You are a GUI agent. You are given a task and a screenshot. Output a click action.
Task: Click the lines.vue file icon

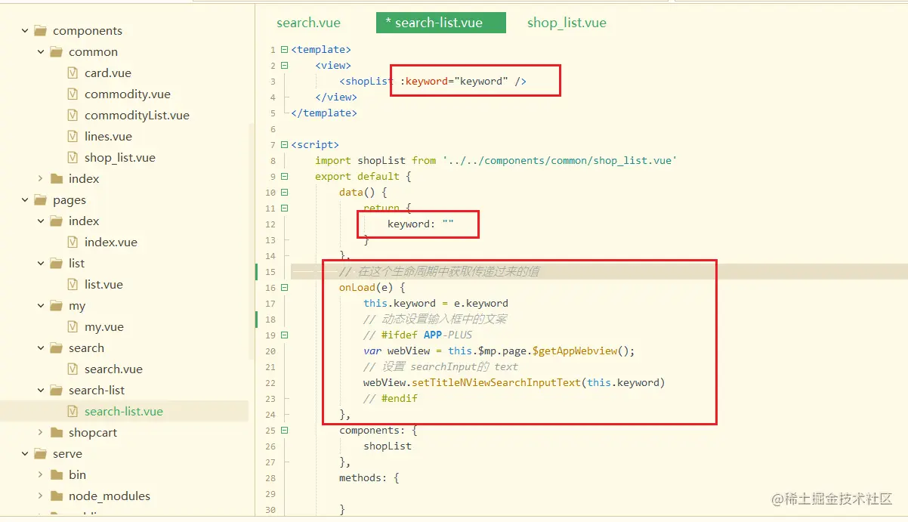click(x=73, y=137)
